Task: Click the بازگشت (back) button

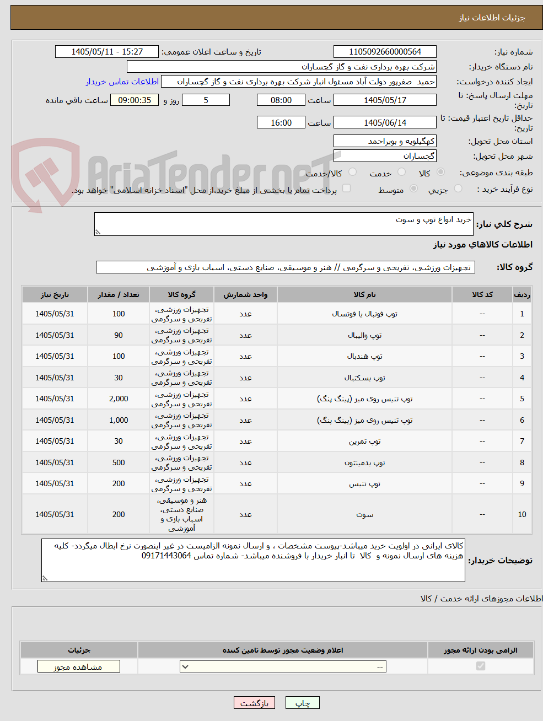Action: tap(254, 703)
